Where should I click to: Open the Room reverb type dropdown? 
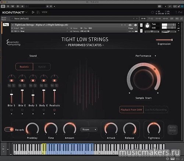point(89,129)
